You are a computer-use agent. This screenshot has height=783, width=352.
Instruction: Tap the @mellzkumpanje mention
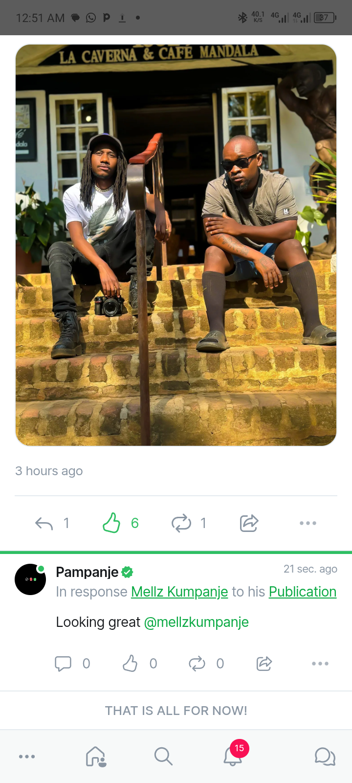[196, 622]
